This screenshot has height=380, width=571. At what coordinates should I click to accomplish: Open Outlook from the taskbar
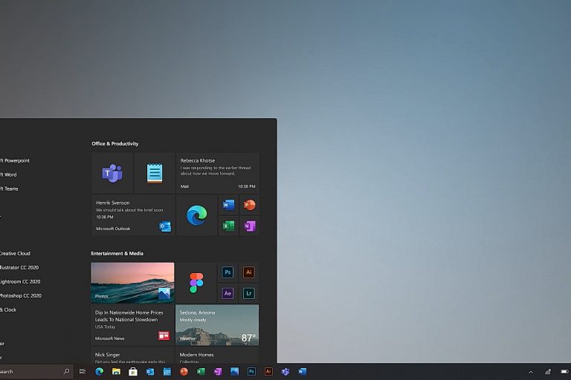[x=150, y=372]
